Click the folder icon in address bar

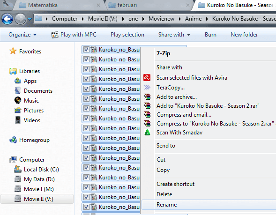click(x=38, y=18)
